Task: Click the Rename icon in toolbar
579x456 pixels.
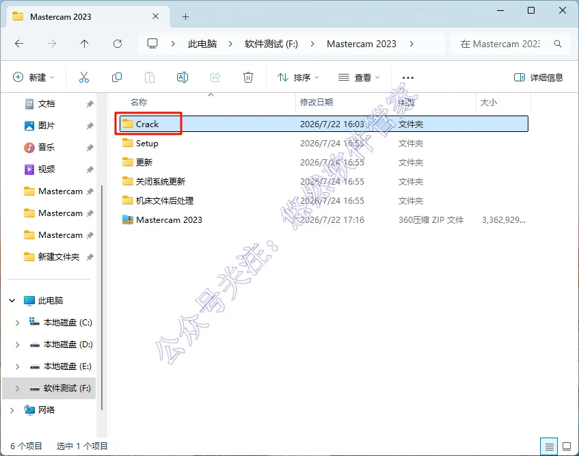Action: coord(183,77)
